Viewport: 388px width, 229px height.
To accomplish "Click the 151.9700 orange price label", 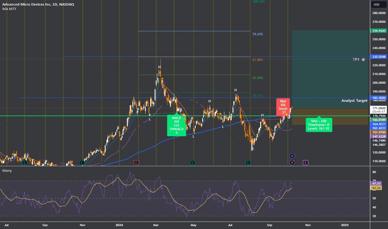I will 378,132.
